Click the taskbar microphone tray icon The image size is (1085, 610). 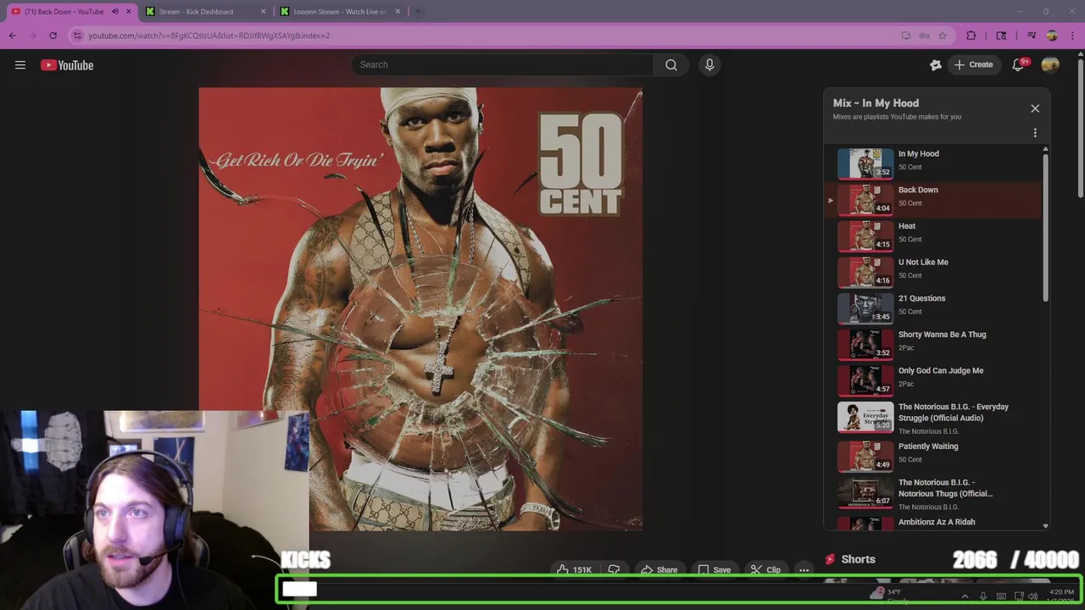983,596
